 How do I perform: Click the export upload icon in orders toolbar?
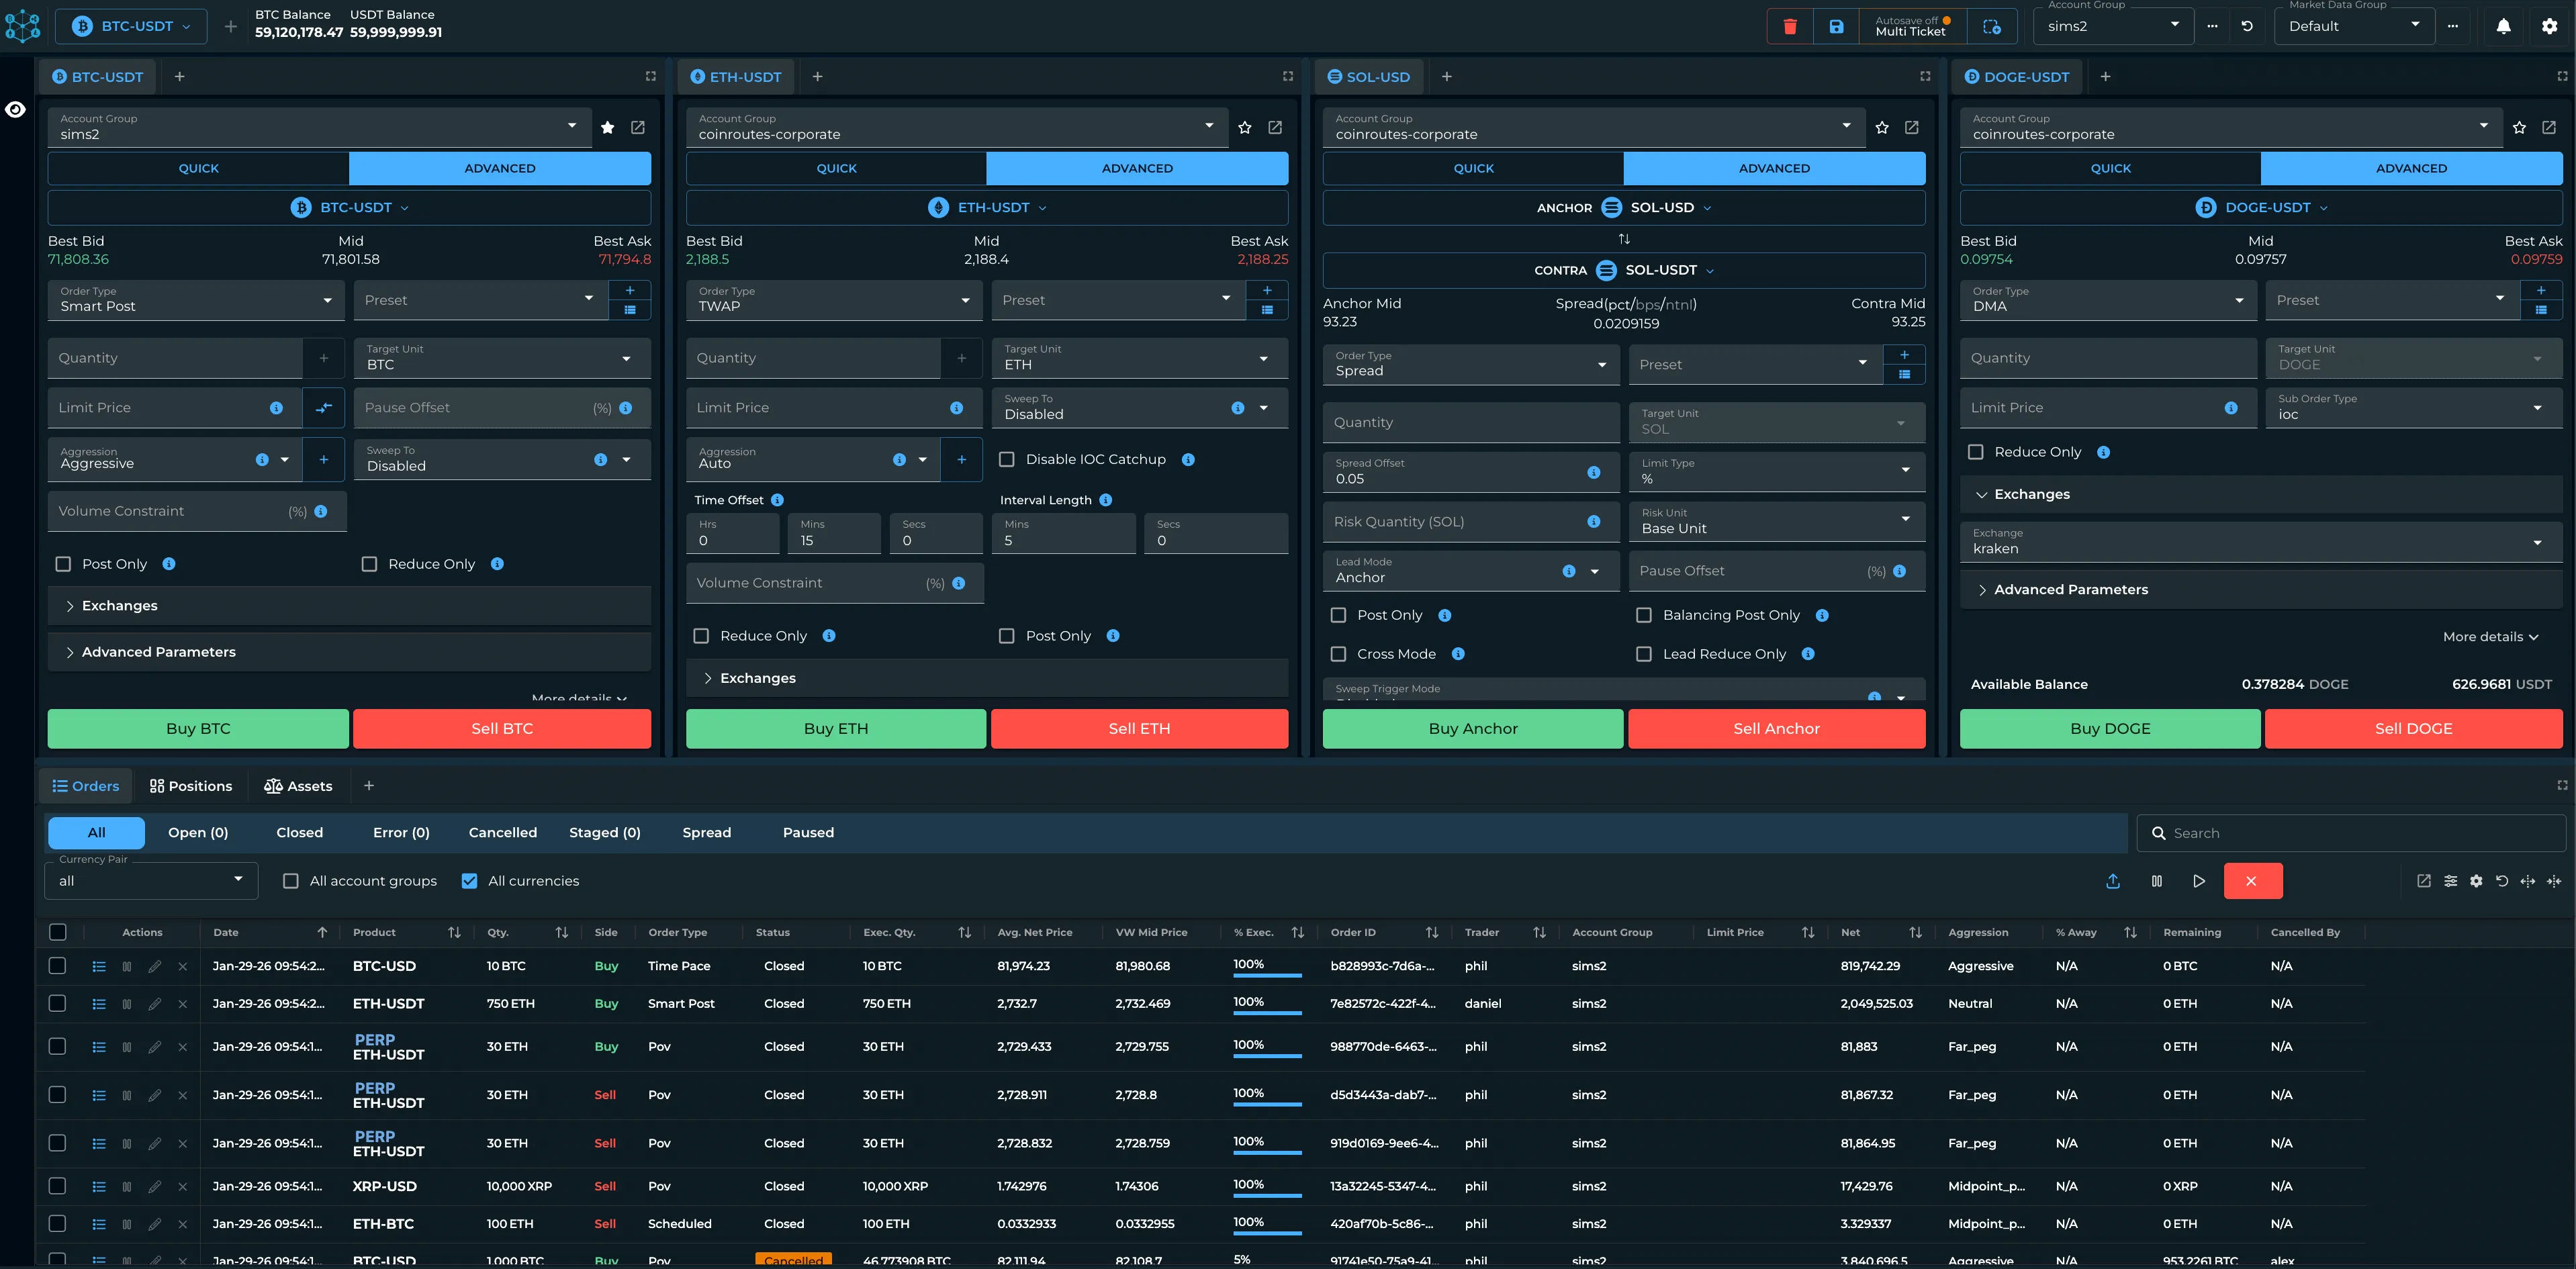coord(2113,881)
